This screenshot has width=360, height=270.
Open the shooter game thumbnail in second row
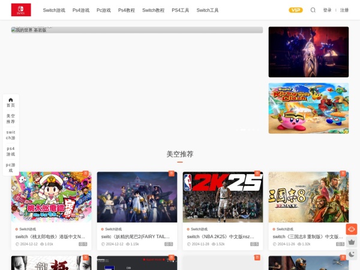point(308,263)
